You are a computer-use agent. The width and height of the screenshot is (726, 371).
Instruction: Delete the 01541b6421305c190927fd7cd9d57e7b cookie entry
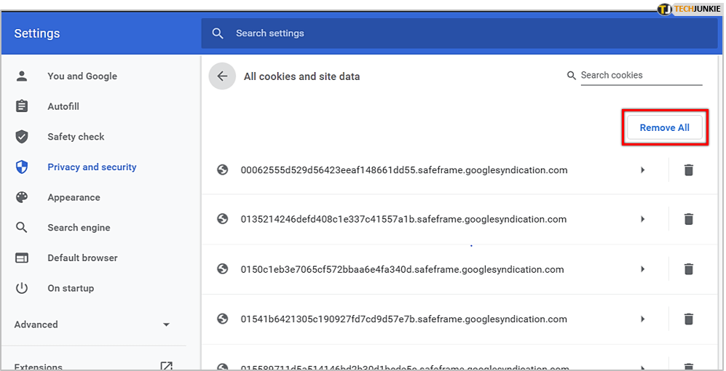coord(688,319)
